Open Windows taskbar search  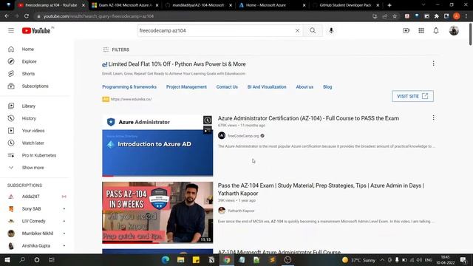[22, 259]
